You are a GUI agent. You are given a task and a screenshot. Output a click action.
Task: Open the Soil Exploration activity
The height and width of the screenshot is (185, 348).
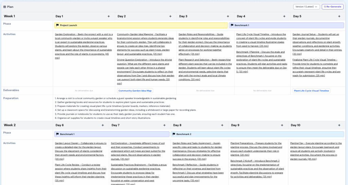click(x=138, y=151)
